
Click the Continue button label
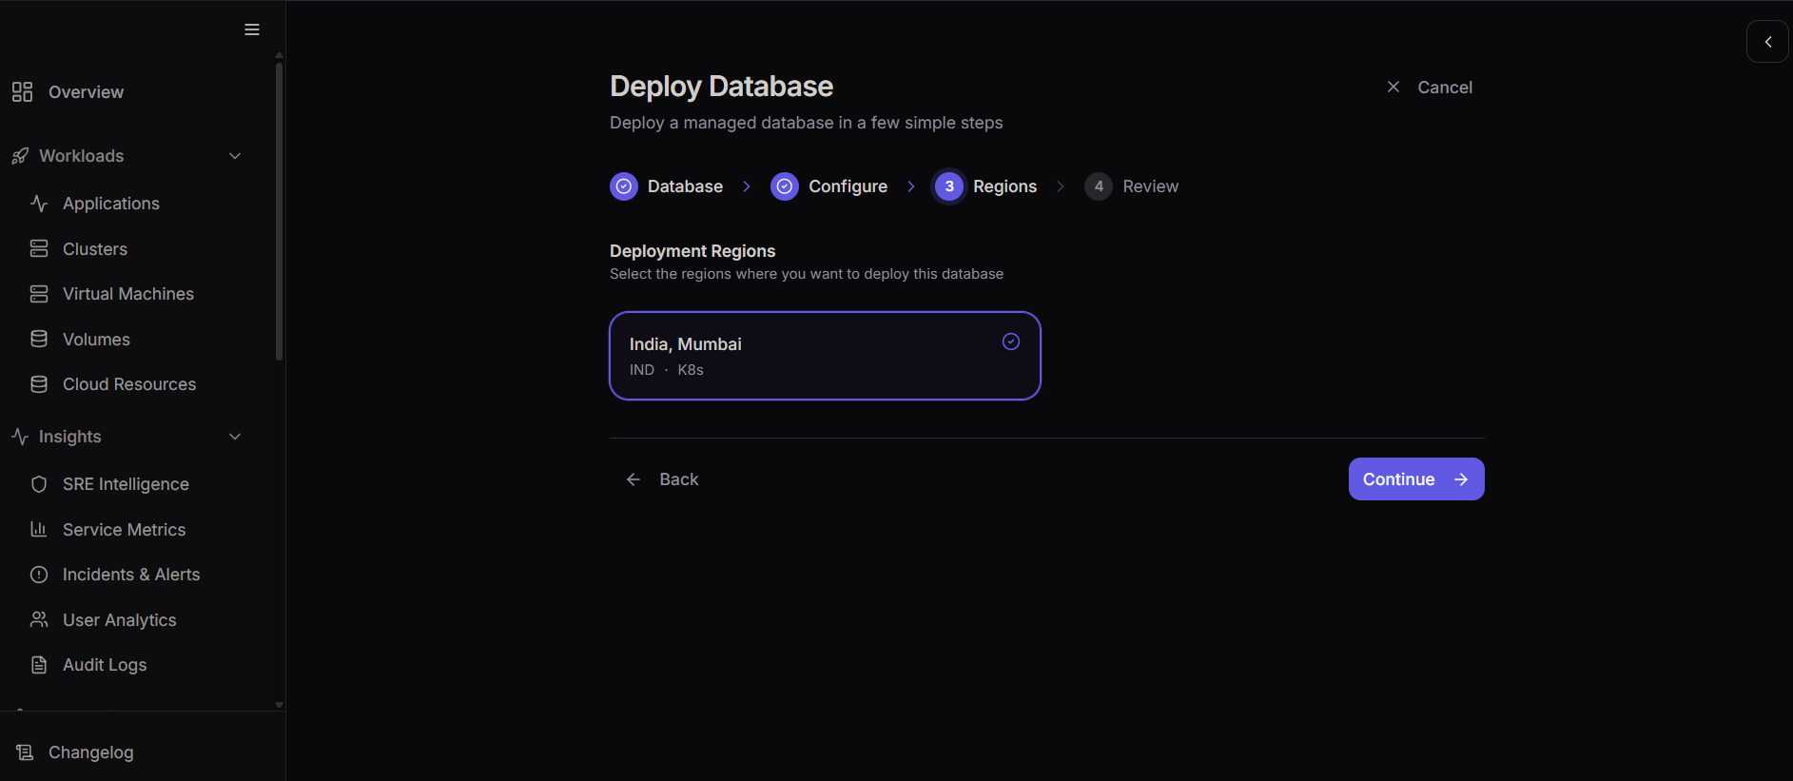coord(1398,479)
